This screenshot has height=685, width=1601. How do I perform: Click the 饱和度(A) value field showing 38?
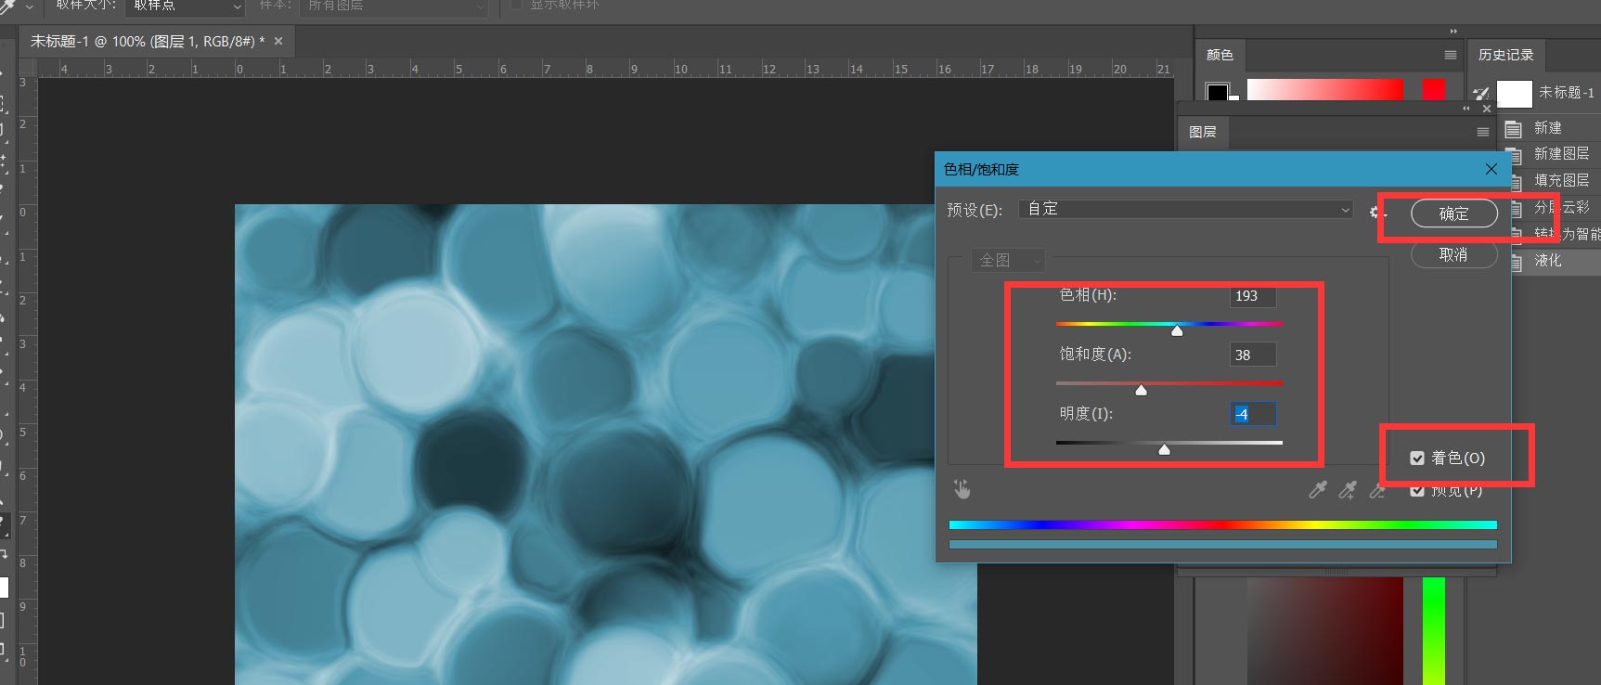coord(1253,355)
